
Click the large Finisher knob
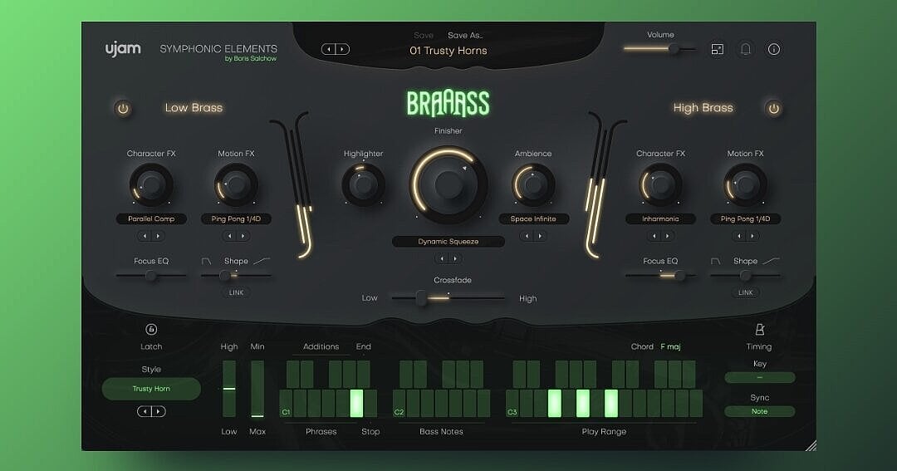(x=448, y=184)
